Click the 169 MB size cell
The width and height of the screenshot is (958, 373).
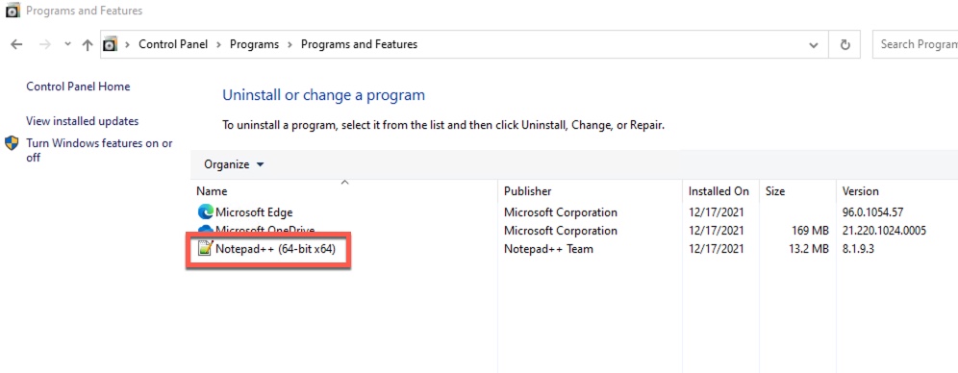tap(810, 231)
